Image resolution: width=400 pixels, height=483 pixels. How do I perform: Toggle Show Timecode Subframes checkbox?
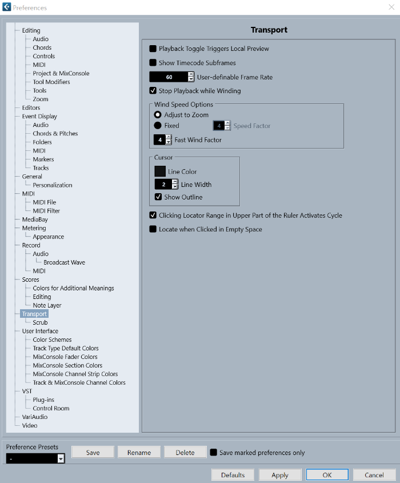[x=153, y=62]
